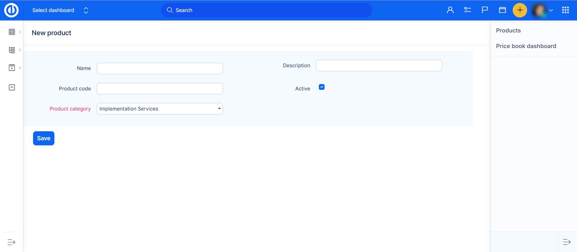Collapse the right sidebar panel

tap(566, 242)
